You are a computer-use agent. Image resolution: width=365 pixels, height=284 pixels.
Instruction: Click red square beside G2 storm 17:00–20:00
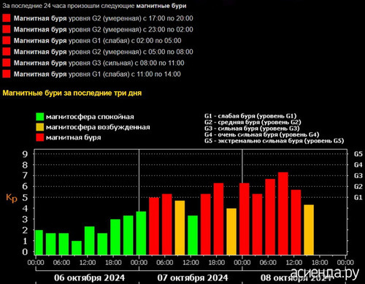[x=7, y=18]
